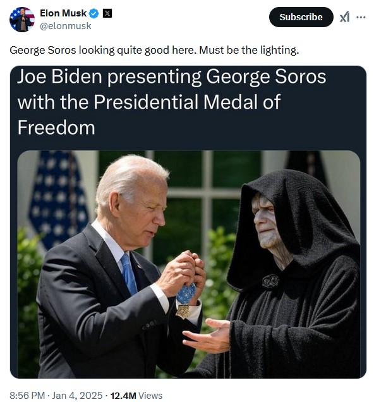Open the 12.4M Views count
The width and height of the screenshot is (374, 402).
click(x=136, y=395)
